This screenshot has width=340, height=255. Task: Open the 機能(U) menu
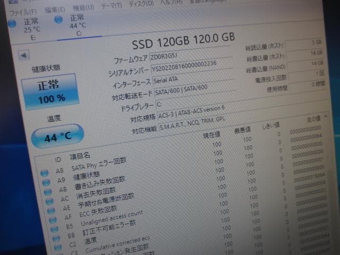tap(83, 8)
